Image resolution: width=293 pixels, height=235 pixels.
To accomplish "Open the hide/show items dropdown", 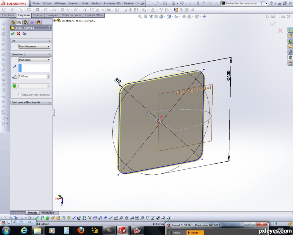I will [x=180, y=17].
